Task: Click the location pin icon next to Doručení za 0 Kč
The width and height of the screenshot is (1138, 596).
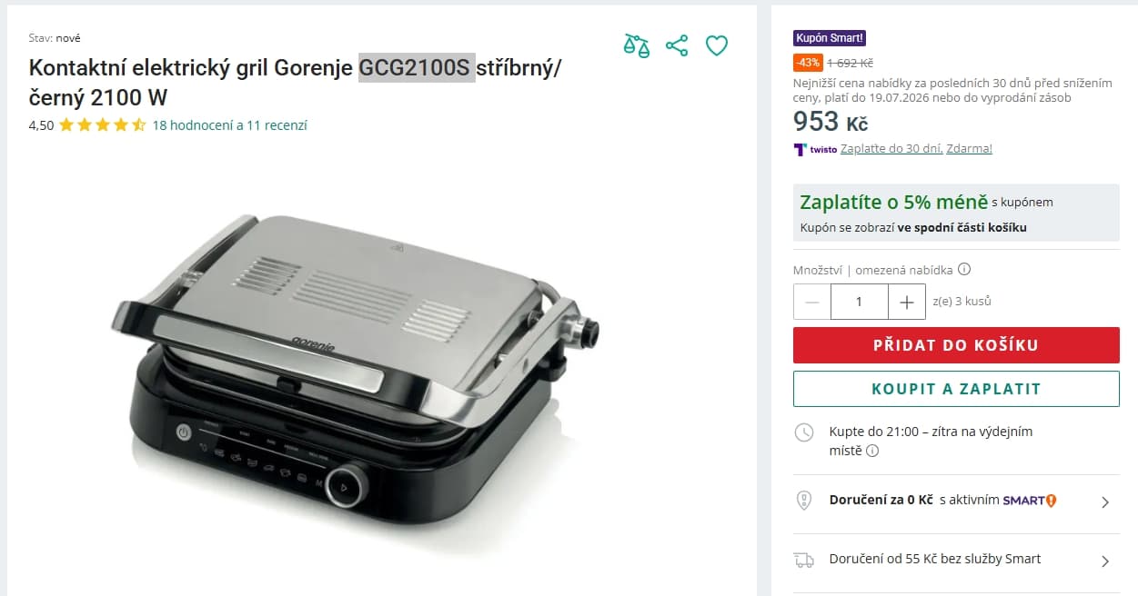Action: [804, 501]
